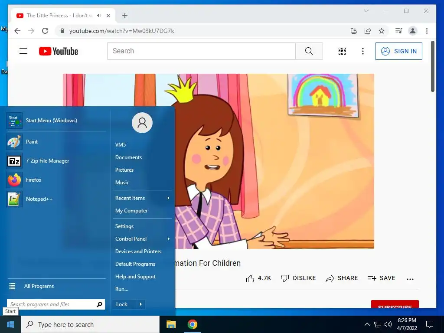The height and width of the screenshot is (333, 444).
Task: Open the Lock options arrow
Action: pos(141,304)
